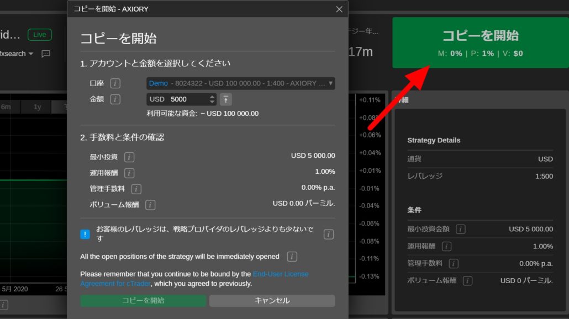
Task: Click info icon for leverage warning message
Action: 328,234
